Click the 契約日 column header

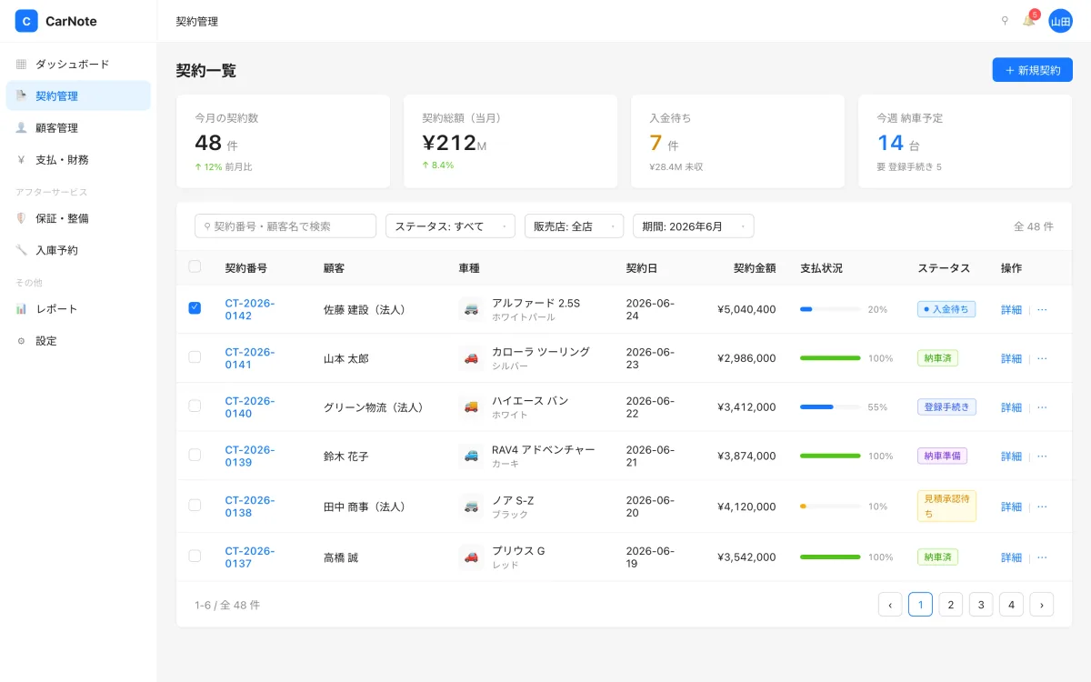(642, 268)
